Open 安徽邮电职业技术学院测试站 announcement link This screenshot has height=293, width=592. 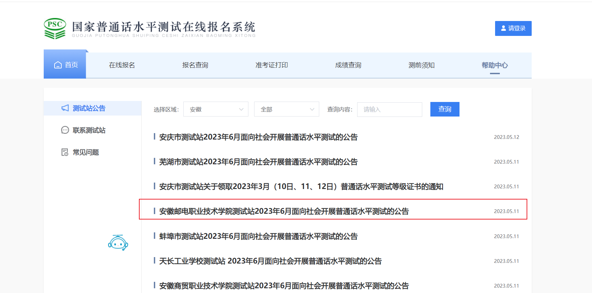[284, 211]
